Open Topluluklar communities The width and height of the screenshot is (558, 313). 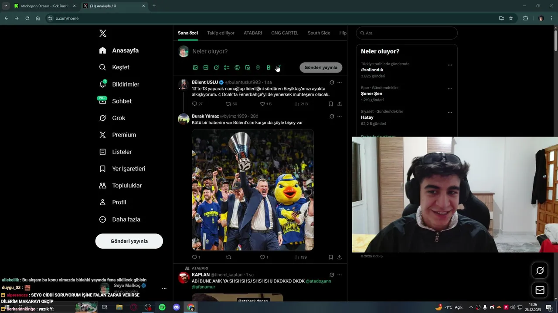121,186
